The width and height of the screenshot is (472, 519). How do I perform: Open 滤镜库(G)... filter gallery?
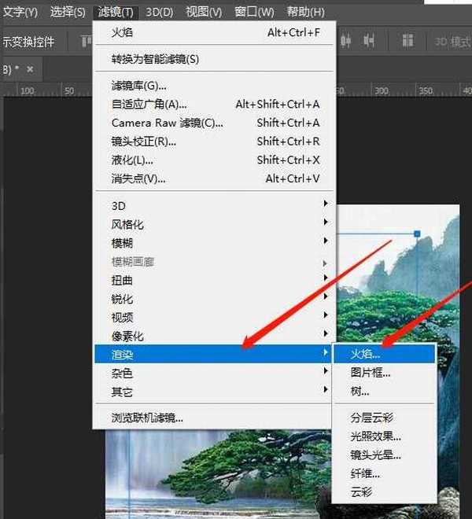pyautogui.click(x=139, y=85)
